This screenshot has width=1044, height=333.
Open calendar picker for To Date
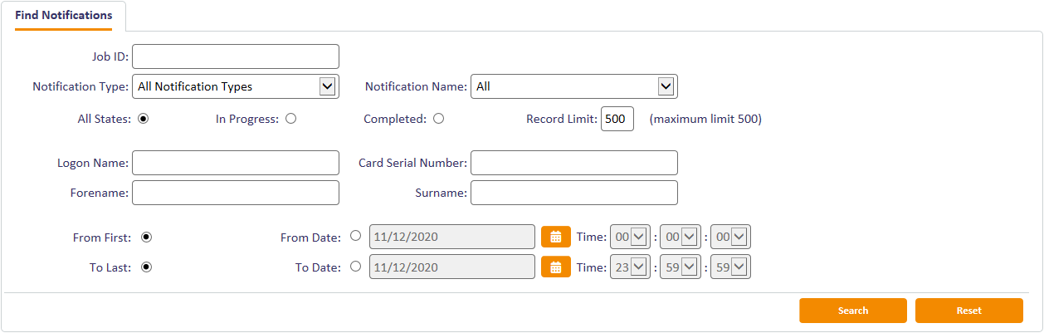556,267
